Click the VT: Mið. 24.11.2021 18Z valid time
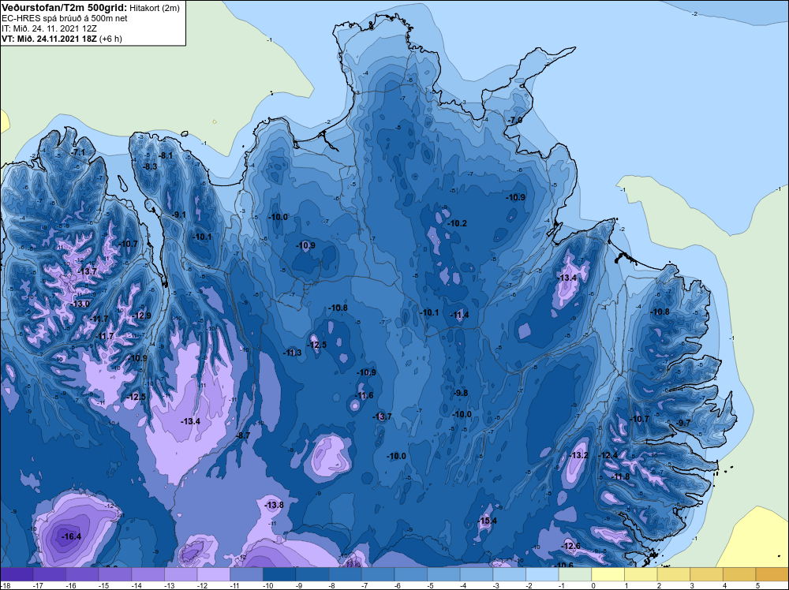The image size is (789, 590). 49,38
